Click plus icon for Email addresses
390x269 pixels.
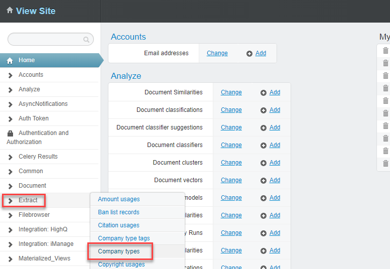point(249,54)
